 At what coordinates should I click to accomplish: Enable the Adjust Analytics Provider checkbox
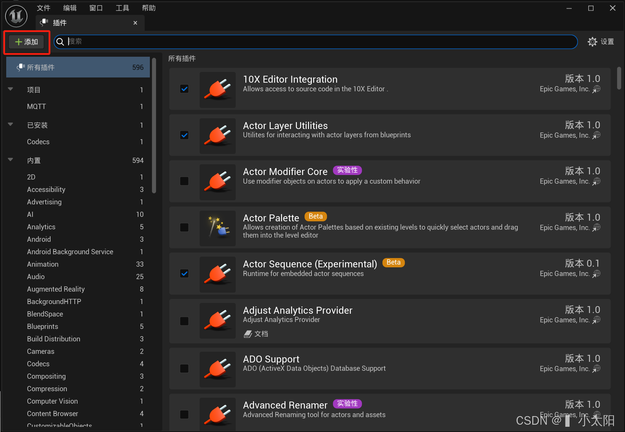184,321
